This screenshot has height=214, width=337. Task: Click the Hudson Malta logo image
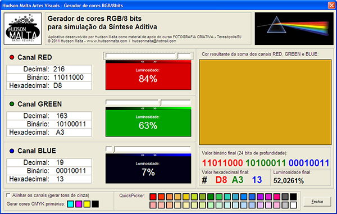(23, 29)
